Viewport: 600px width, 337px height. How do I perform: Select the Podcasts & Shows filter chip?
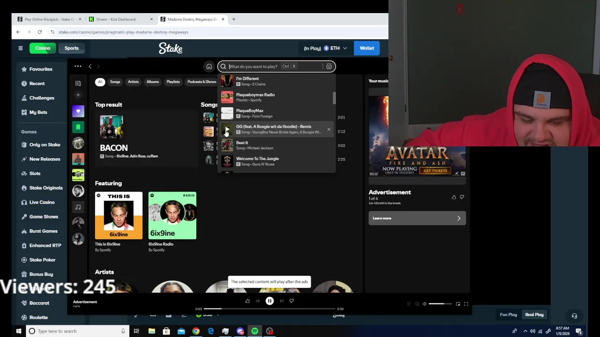pos(202,82)
